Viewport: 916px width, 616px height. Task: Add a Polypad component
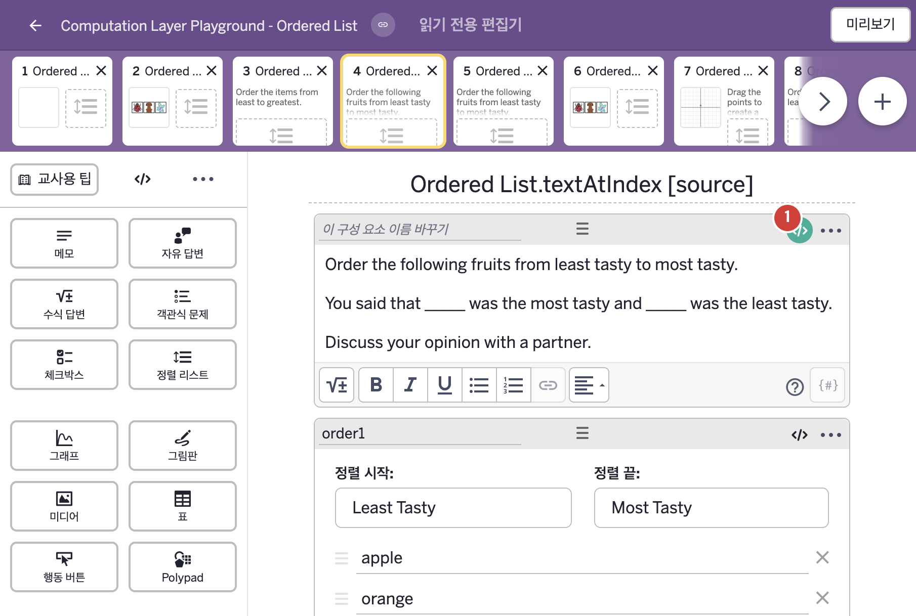183,567
